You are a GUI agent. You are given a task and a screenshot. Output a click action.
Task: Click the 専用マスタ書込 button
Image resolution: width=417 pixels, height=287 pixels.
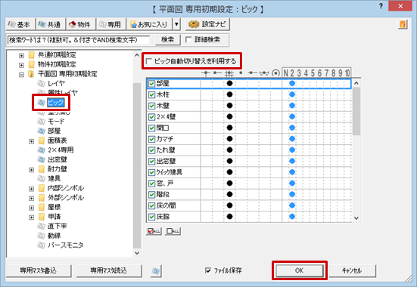pyautogui.click(x=39, y=271)
